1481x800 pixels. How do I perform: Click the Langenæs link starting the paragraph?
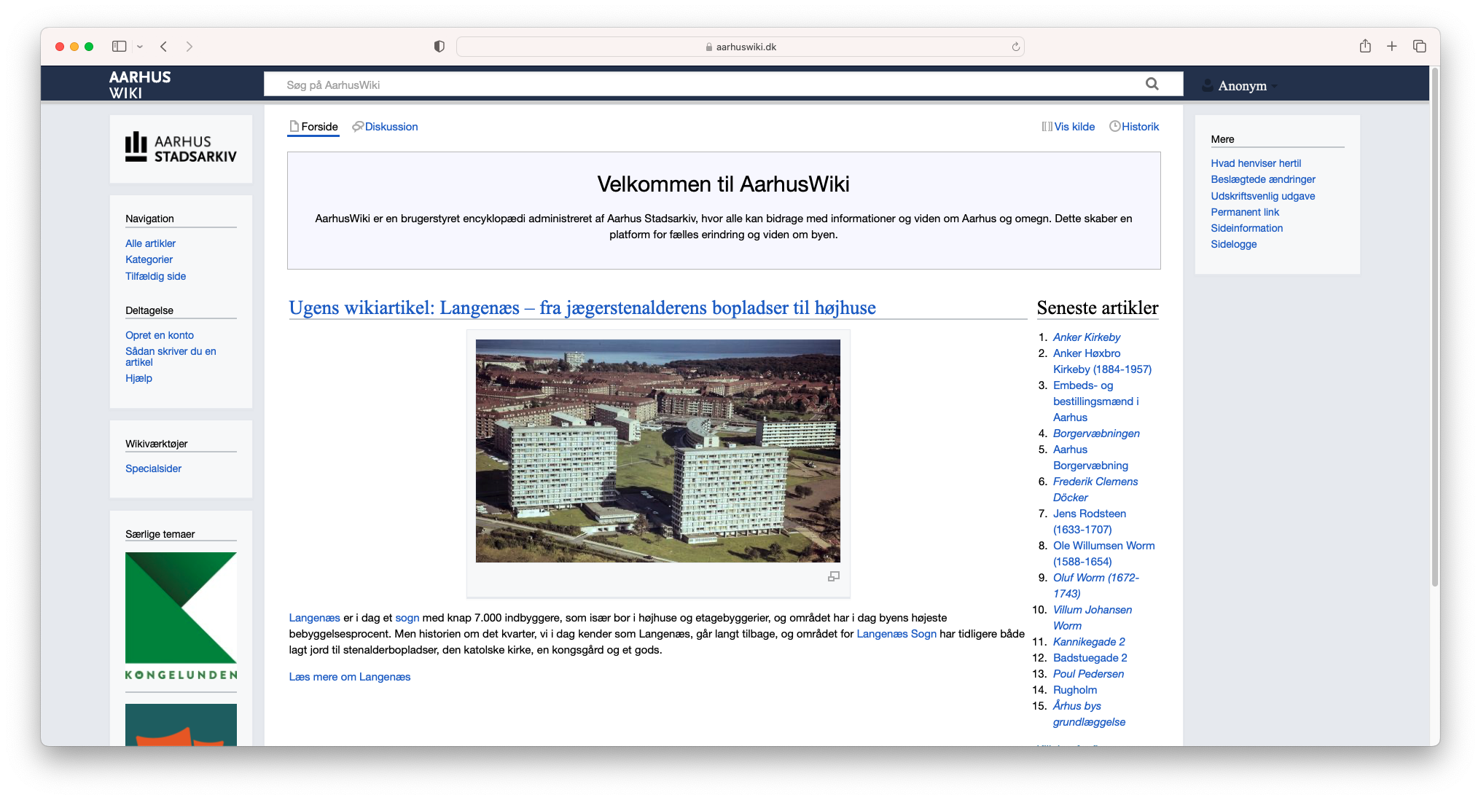coord(314,618)
